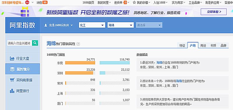The image size is (233, 110).
Task: Open the 消息 messages link
Action: click(x=39, y=2)
